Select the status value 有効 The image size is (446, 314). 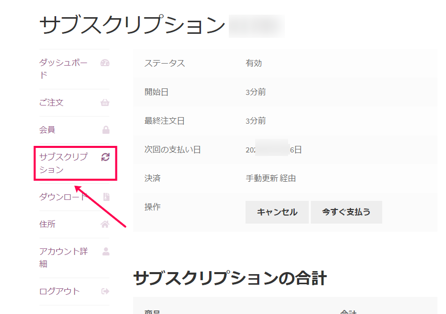pyautogui.click(x=254, y=63)
